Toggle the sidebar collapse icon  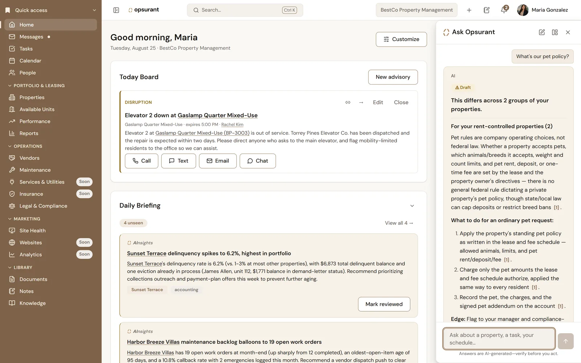pyautogui.click(x=116, y=10)
